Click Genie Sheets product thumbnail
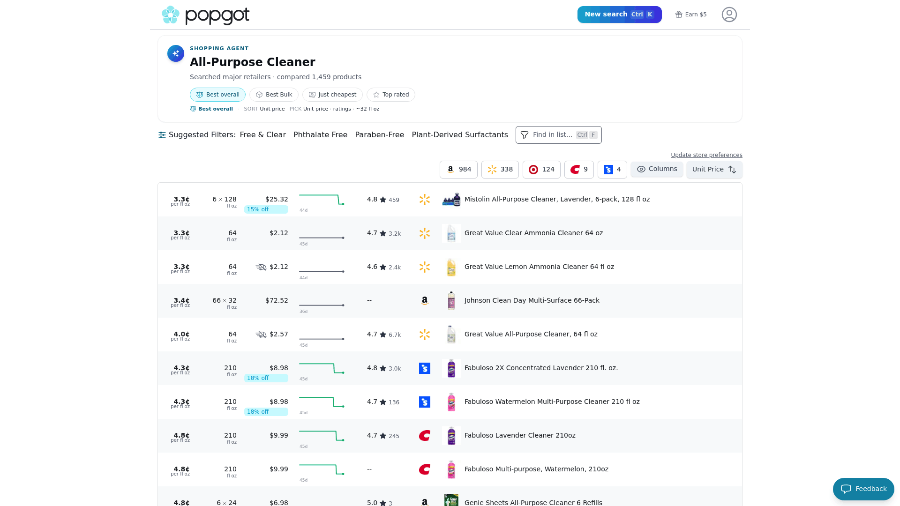 point(451,500)
